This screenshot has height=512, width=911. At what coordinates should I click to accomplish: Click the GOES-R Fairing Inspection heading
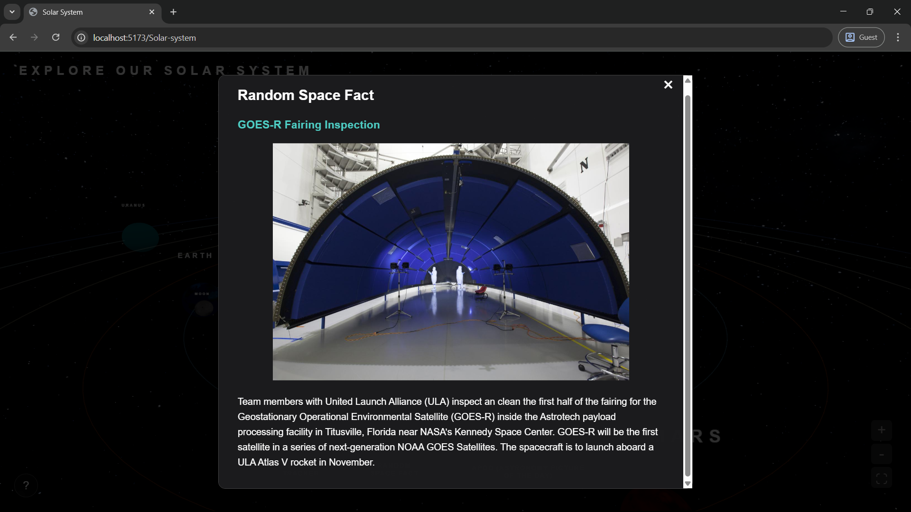tap(308, 125)
